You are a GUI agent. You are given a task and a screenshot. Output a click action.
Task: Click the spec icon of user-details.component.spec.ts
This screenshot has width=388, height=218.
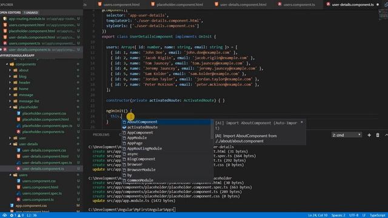[19, 162]
